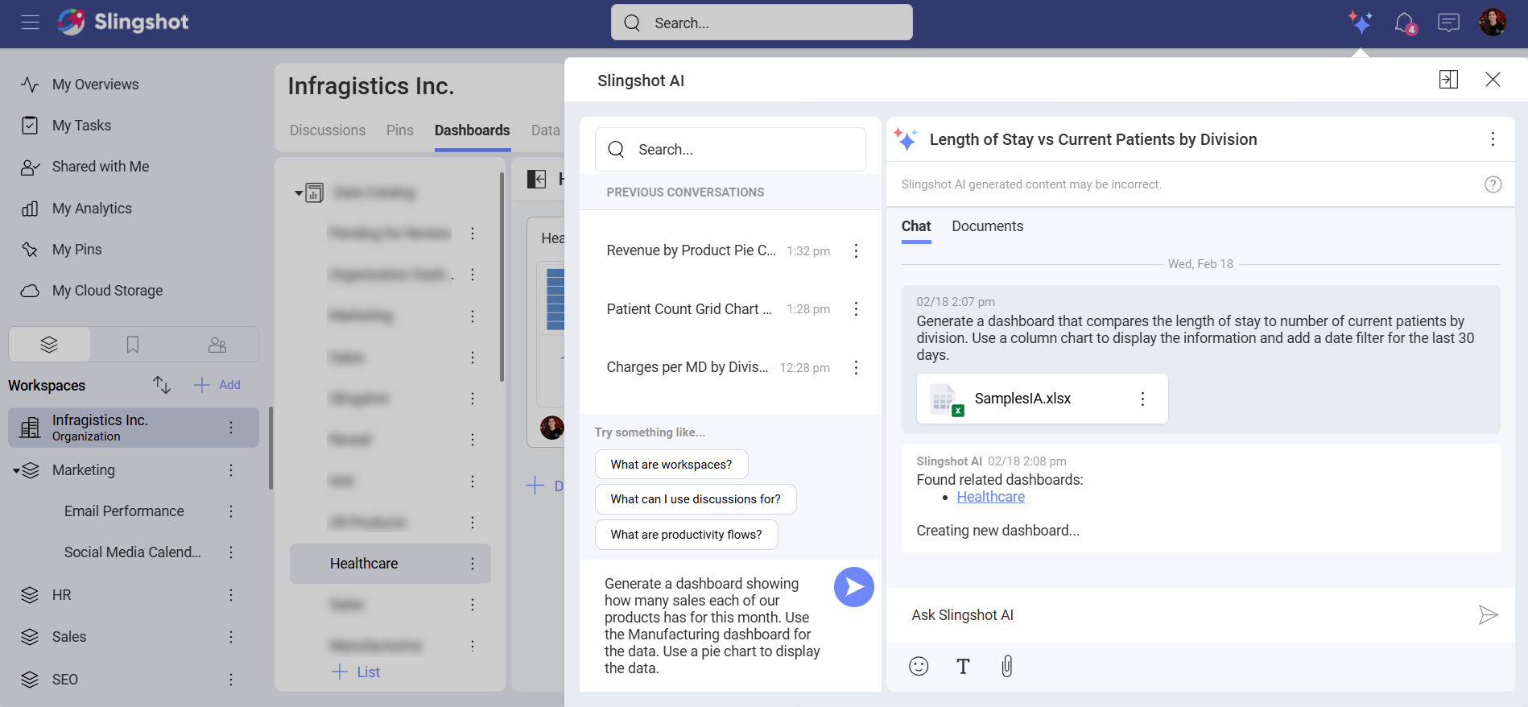Open options for Patient Count Grid Chart conversation
The image size is (1528, 707).
click(856, 309)
